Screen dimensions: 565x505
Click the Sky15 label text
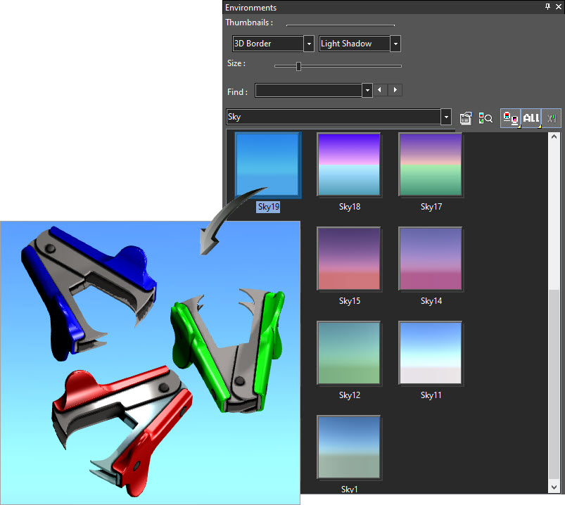point(350,301)
